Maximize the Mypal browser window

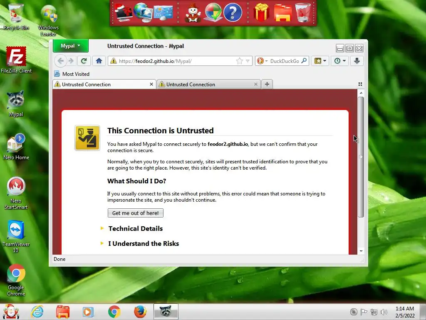tap(349, 48)
